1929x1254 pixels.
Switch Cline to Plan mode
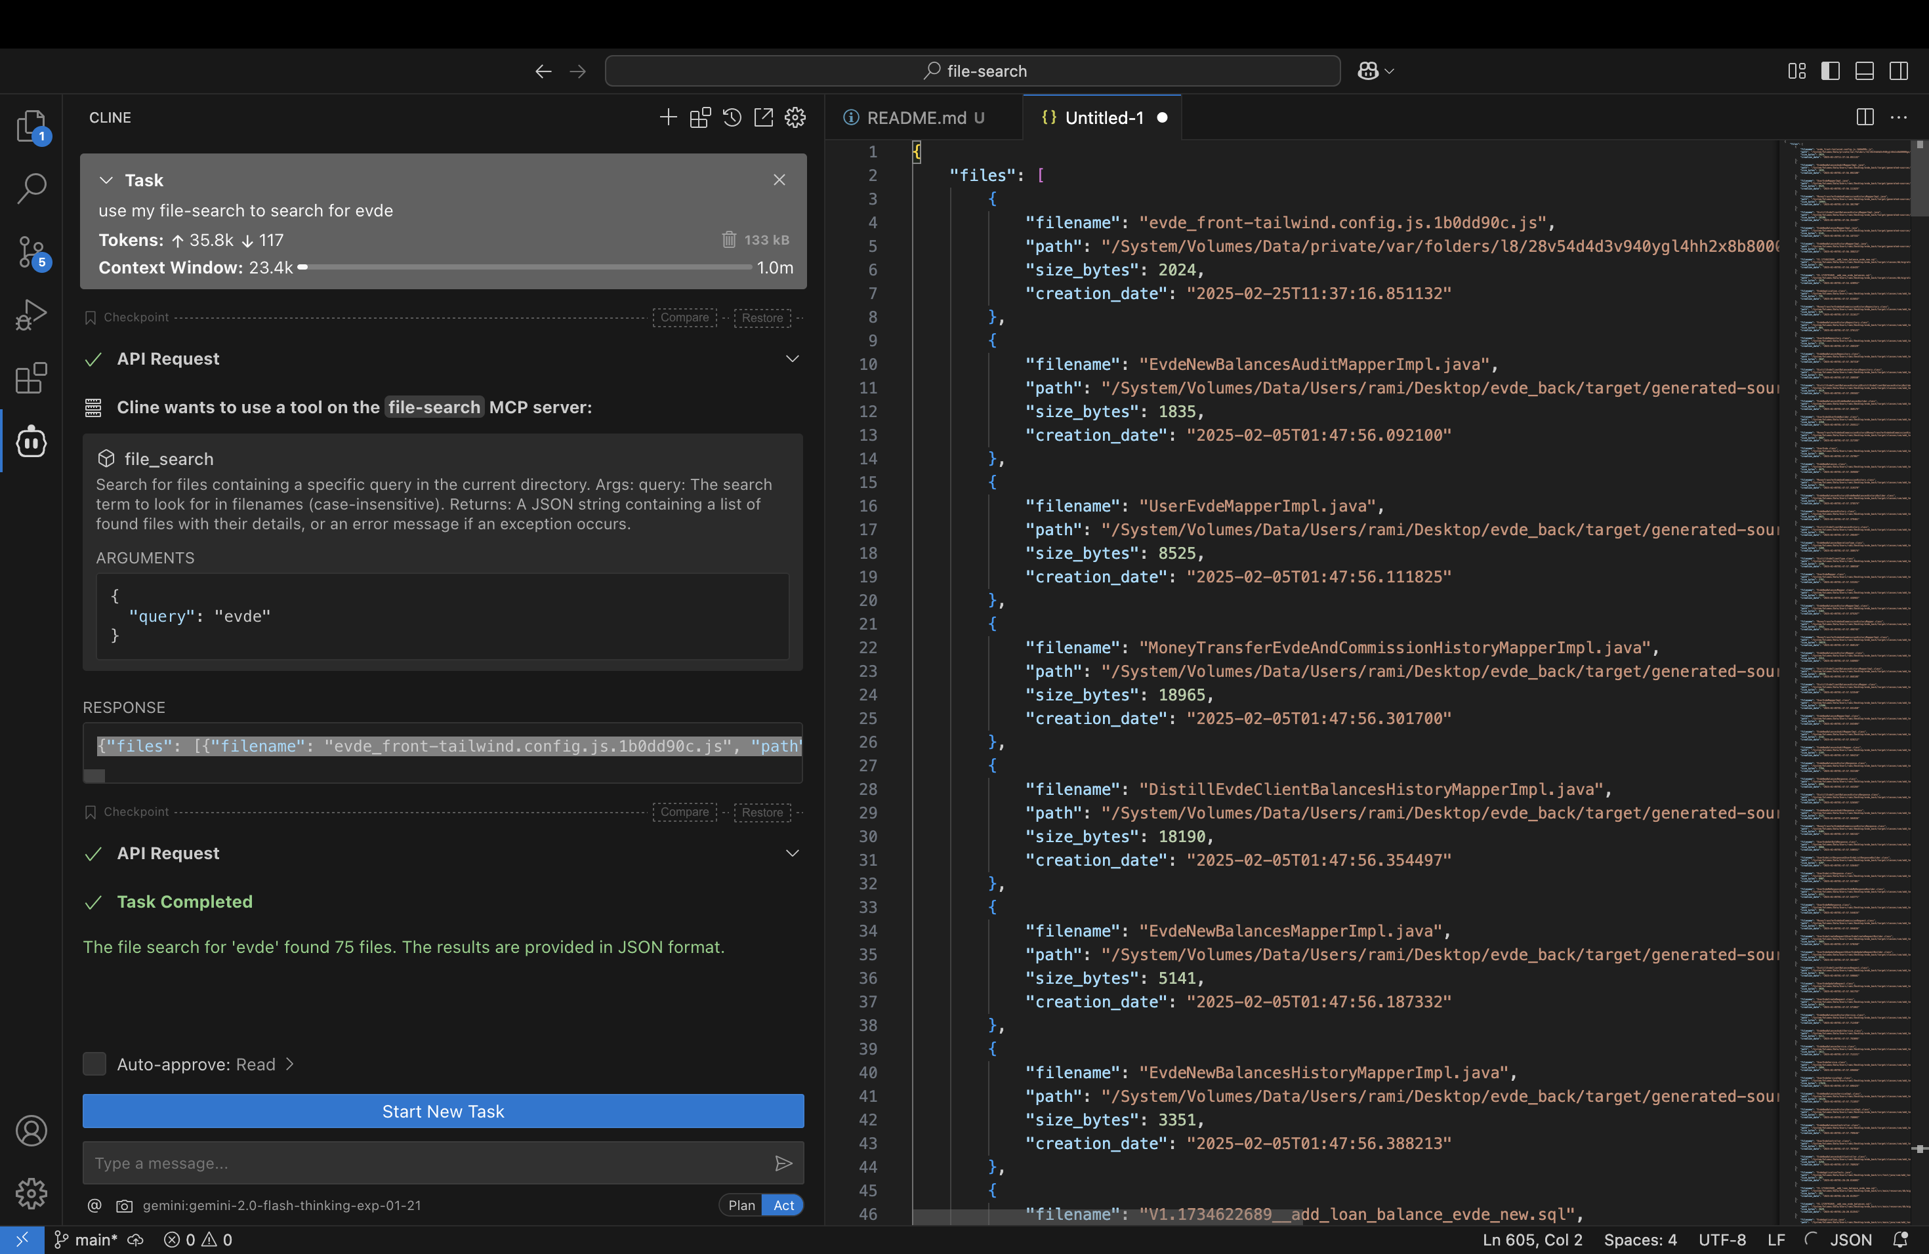pyautogui.click(x=740, y=1205)
